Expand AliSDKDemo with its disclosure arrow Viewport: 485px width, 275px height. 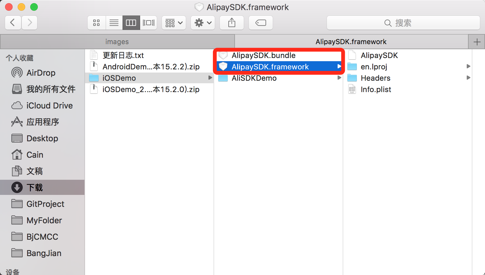tap(339, 78)
